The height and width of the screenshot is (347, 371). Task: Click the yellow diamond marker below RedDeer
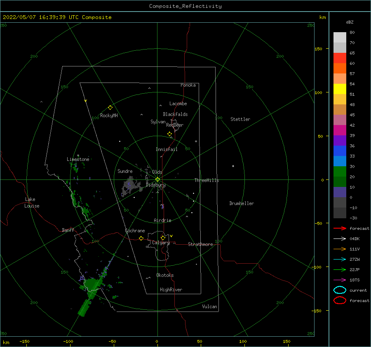169,134
